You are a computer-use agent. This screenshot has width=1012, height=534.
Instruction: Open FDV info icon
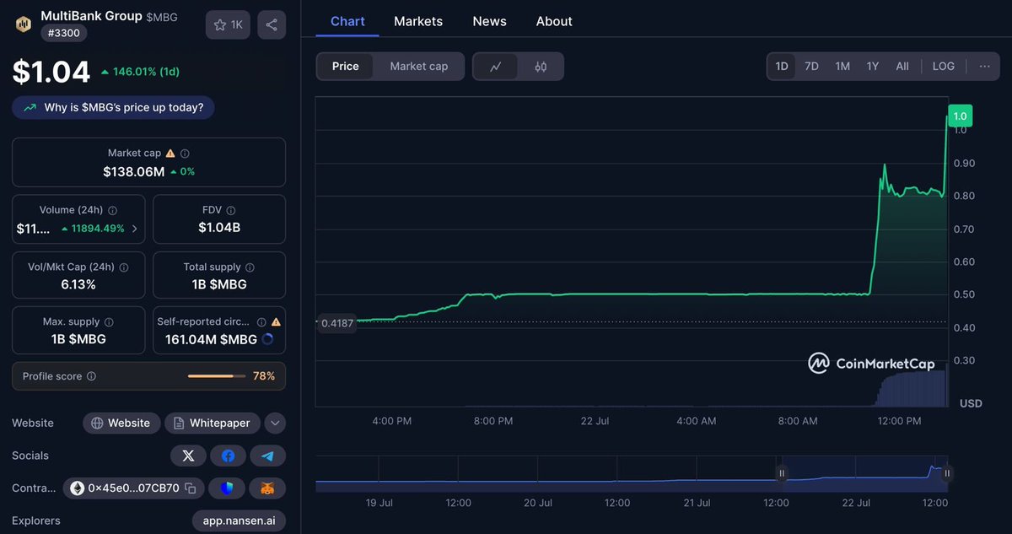click(x=231, y=210)
